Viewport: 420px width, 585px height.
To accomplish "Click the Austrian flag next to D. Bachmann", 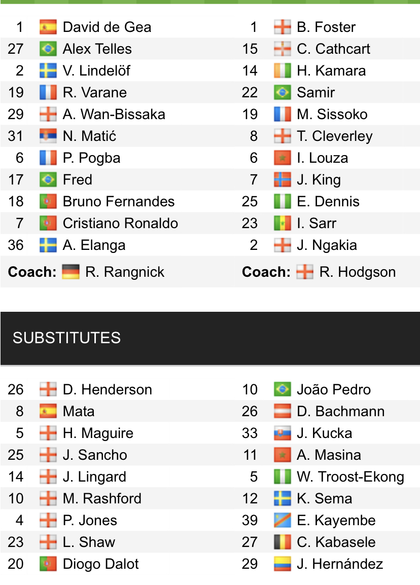I will pyautogui.click(x=282, y=411).
